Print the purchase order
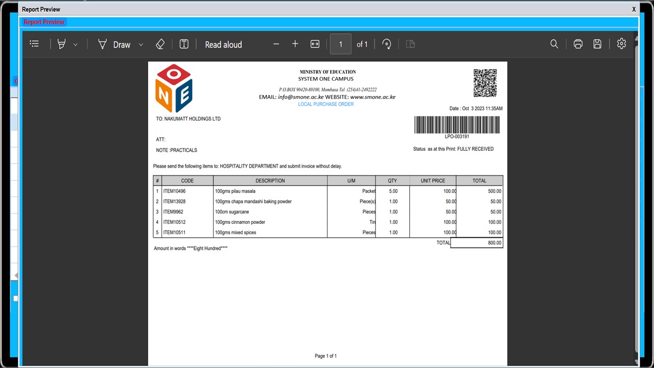 [x=578, y=44]
